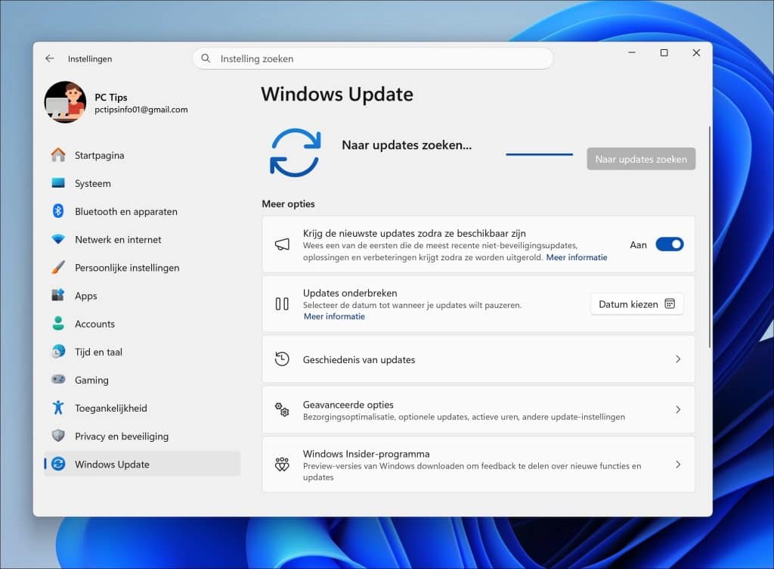Open Geavanceerde opties
The height and width of the screenshot is (569, 774).
(478, 409)
